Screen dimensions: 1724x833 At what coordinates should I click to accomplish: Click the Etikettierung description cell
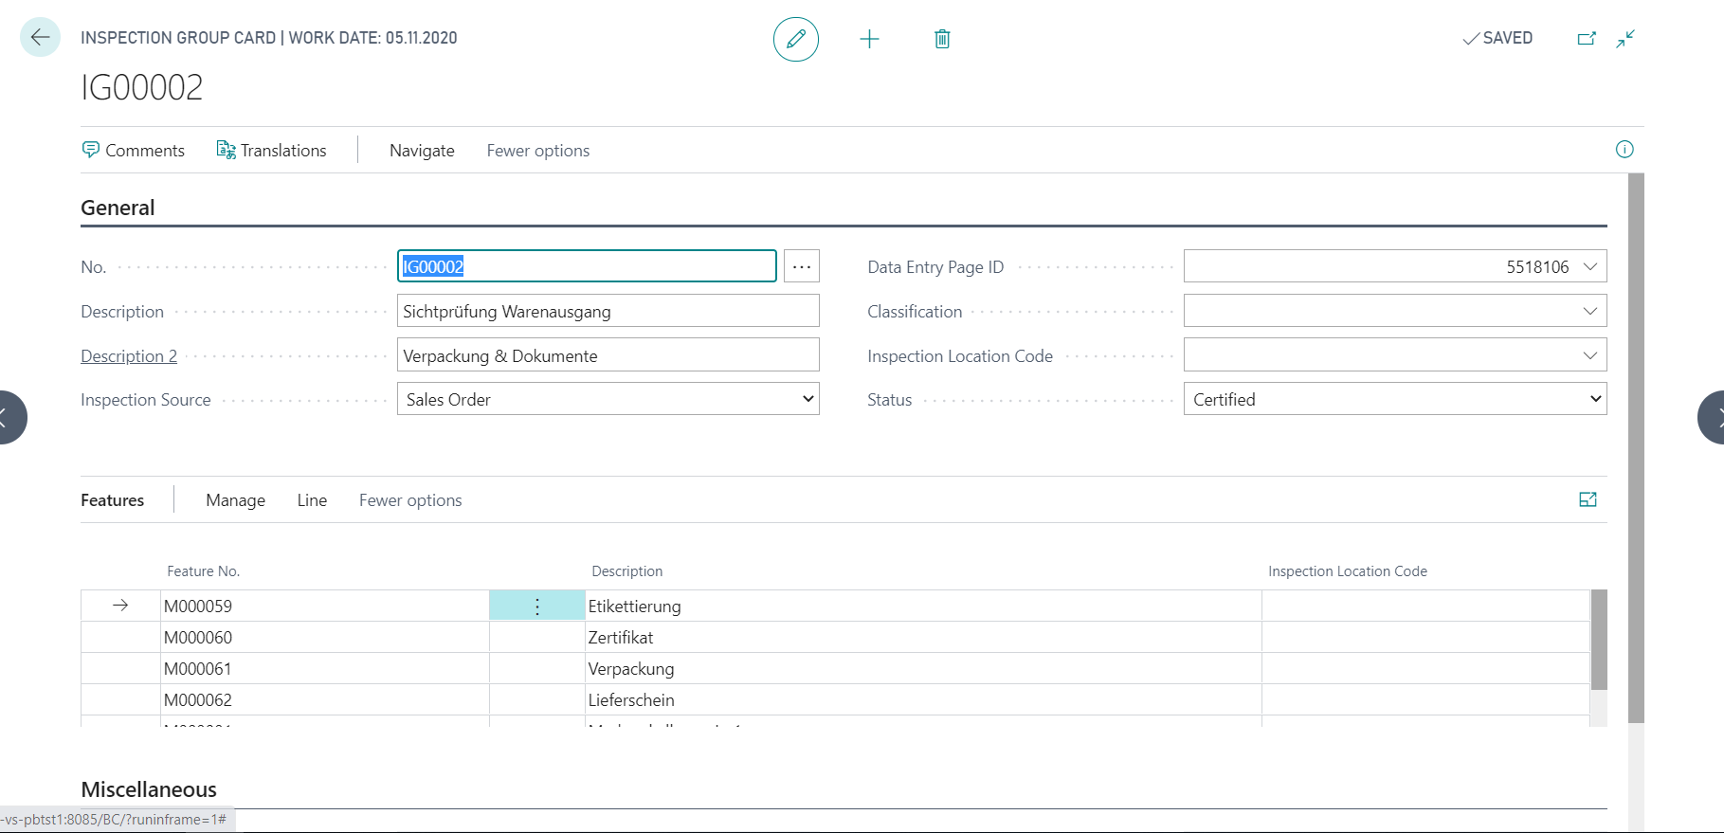tap(923, 607)
